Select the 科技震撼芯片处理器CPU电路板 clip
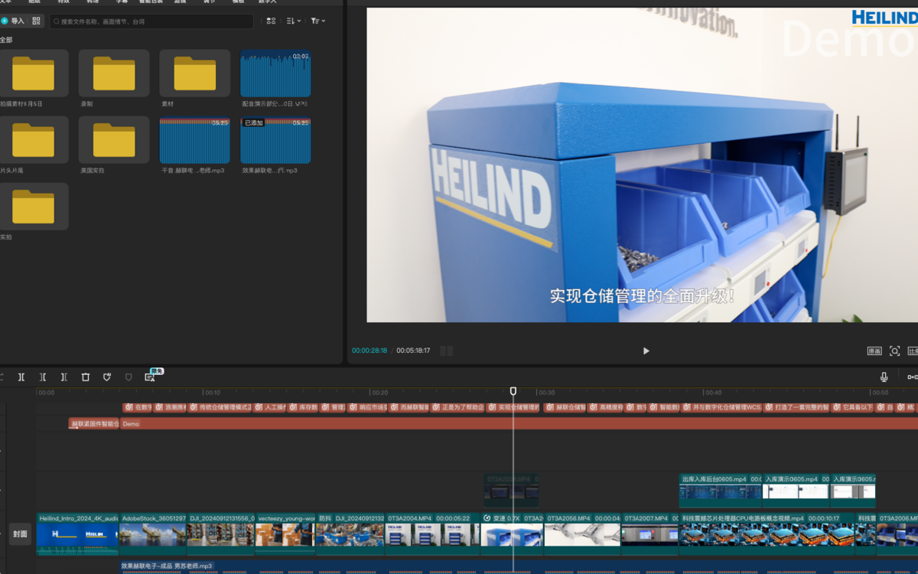Viewport: 918px width, 574px height. click(x=767, y=533)
